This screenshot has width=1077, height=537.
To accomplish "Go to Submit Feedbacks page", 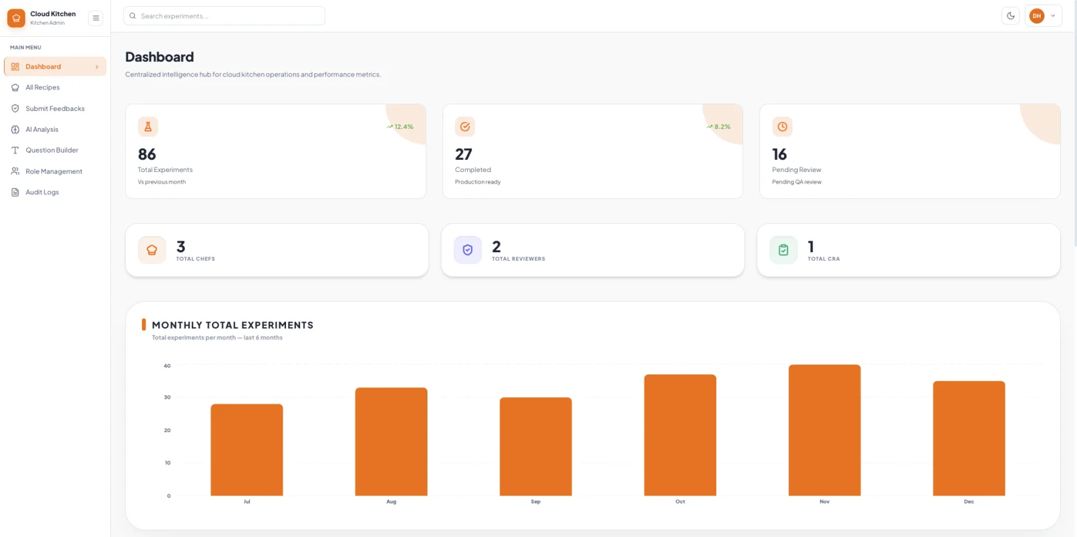I will click(55, 108).
